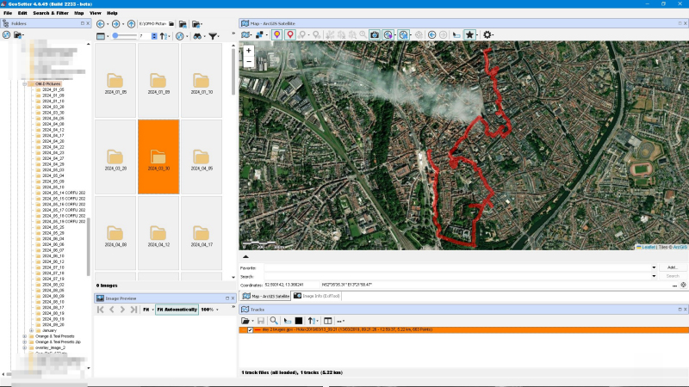This screenshot has width=689, height=387.
Task: Click the favorites star icon in map toolbar
Action: (x=469, y=34)
